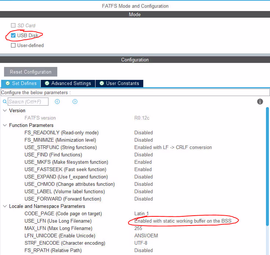The width and height of the screenshot is (270, 255).
Task: Select CODE_PAGE (Code page on target) label
Action: pyautogui.click(x=63, y=213)
